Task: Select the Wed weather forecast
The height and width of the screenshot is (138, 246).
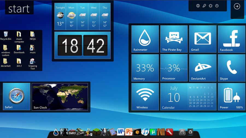Action: pos(94,16)
